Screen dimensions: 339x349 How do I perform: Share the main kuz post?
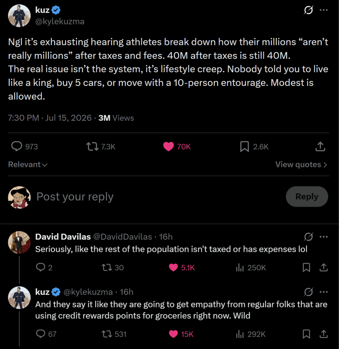click(x=320, y=147)
